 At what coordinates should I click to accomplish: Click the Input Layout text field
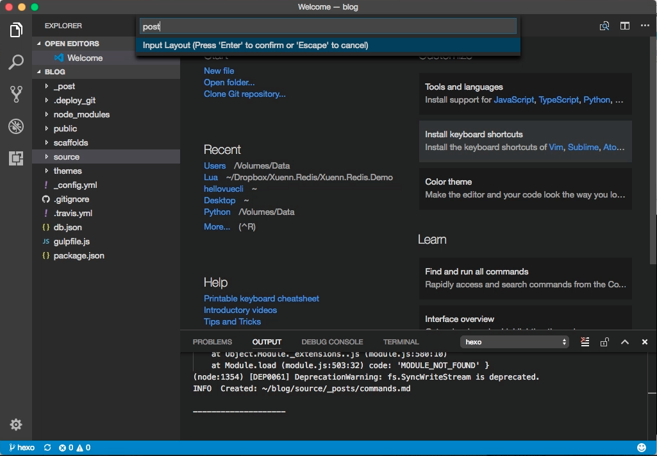328,26
